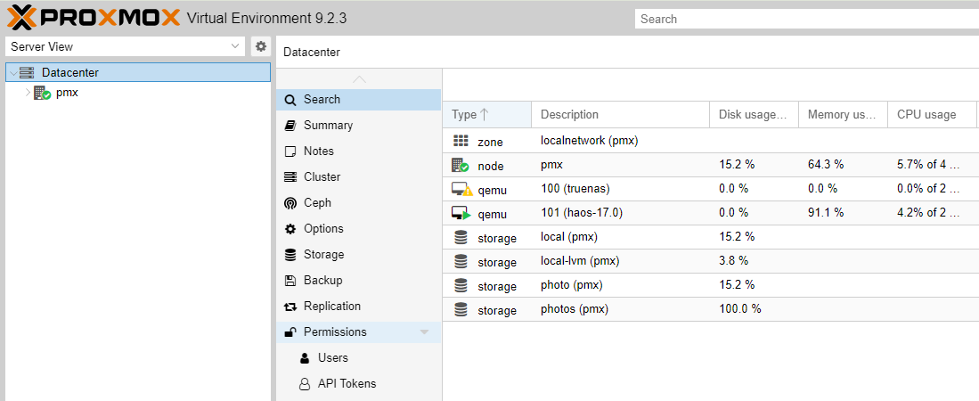Open the Summary menu item
This screenshot has width=979, height=401.
358,126
